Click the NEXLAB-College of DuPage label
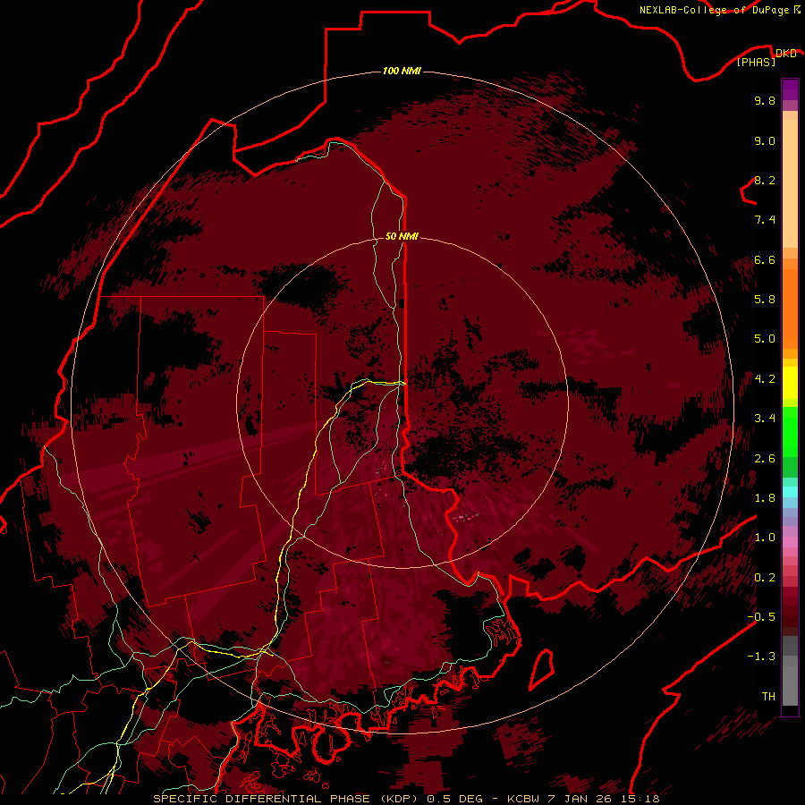Image resolution: width=805 pixels, height=805 pixels. (714, 10)
